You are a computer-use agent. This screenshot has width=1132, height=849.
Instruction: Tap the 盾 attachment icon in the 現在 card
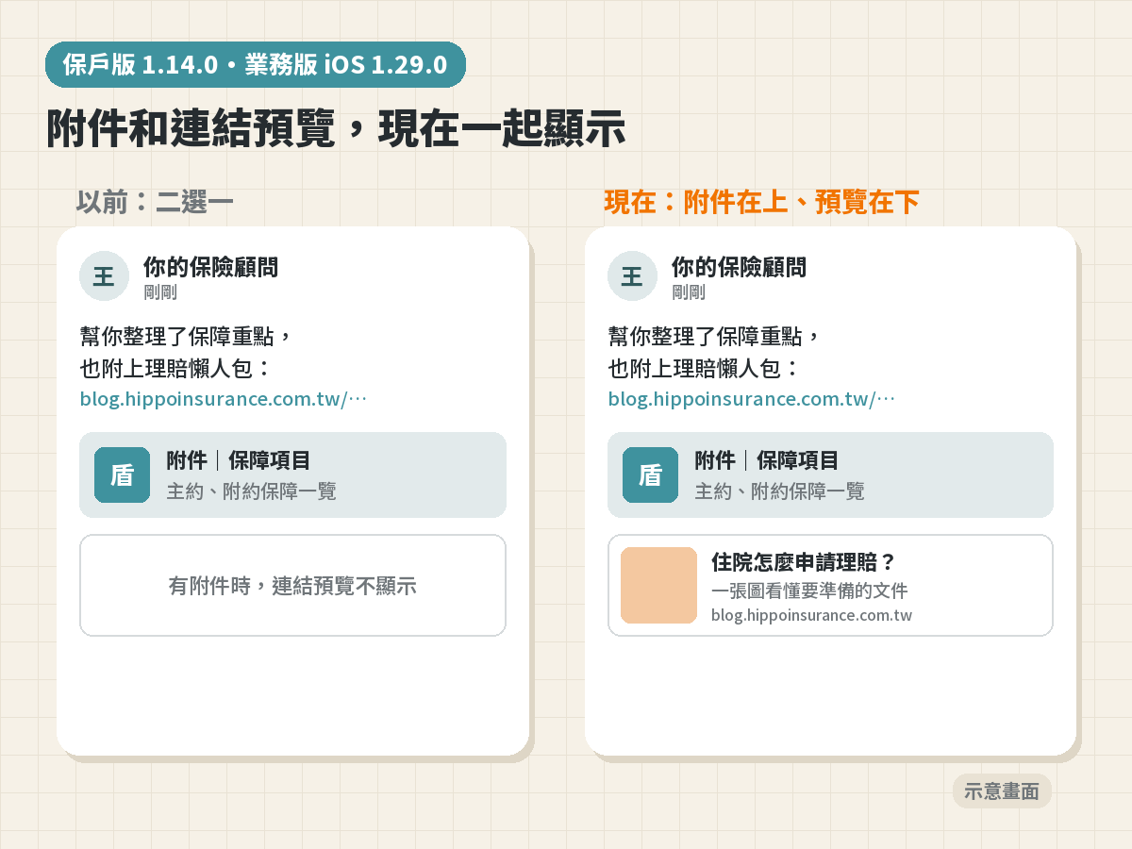point(651,474)
